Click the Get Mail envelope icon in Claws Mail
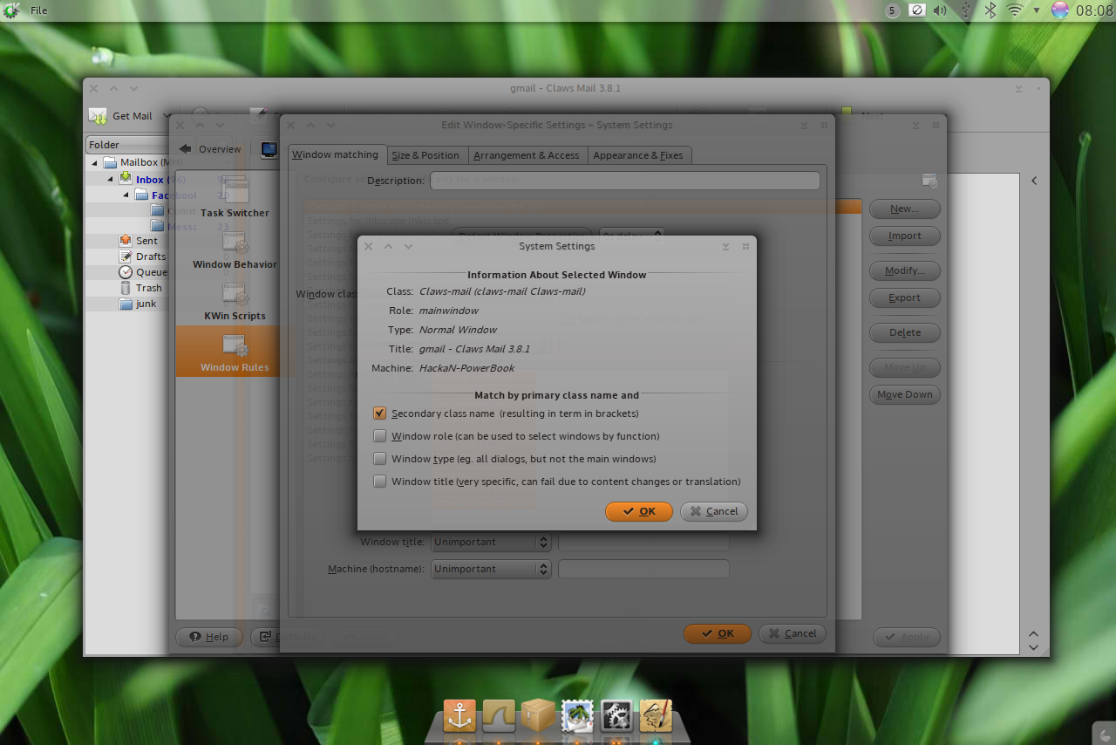 coord(99,116)
